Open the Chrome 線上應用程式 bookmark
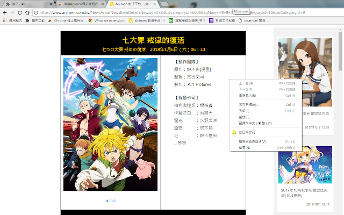Screen dimensions: 344x215 (66, 20)
